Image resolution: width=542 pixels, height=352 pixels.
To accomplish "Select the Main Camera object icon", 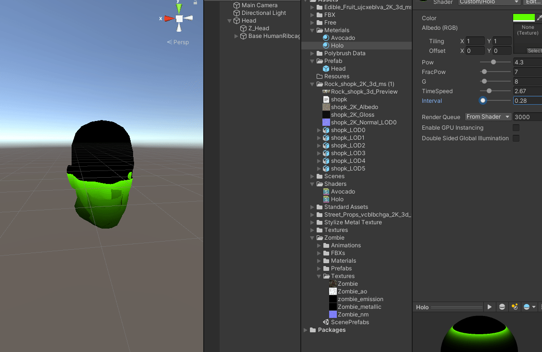I will (236, 5).
